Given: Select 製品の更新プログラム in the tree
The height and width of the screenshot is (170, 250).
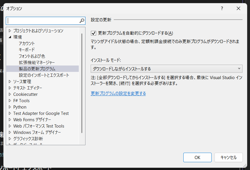Looking at the screenshot, I should tap(42, 69).
